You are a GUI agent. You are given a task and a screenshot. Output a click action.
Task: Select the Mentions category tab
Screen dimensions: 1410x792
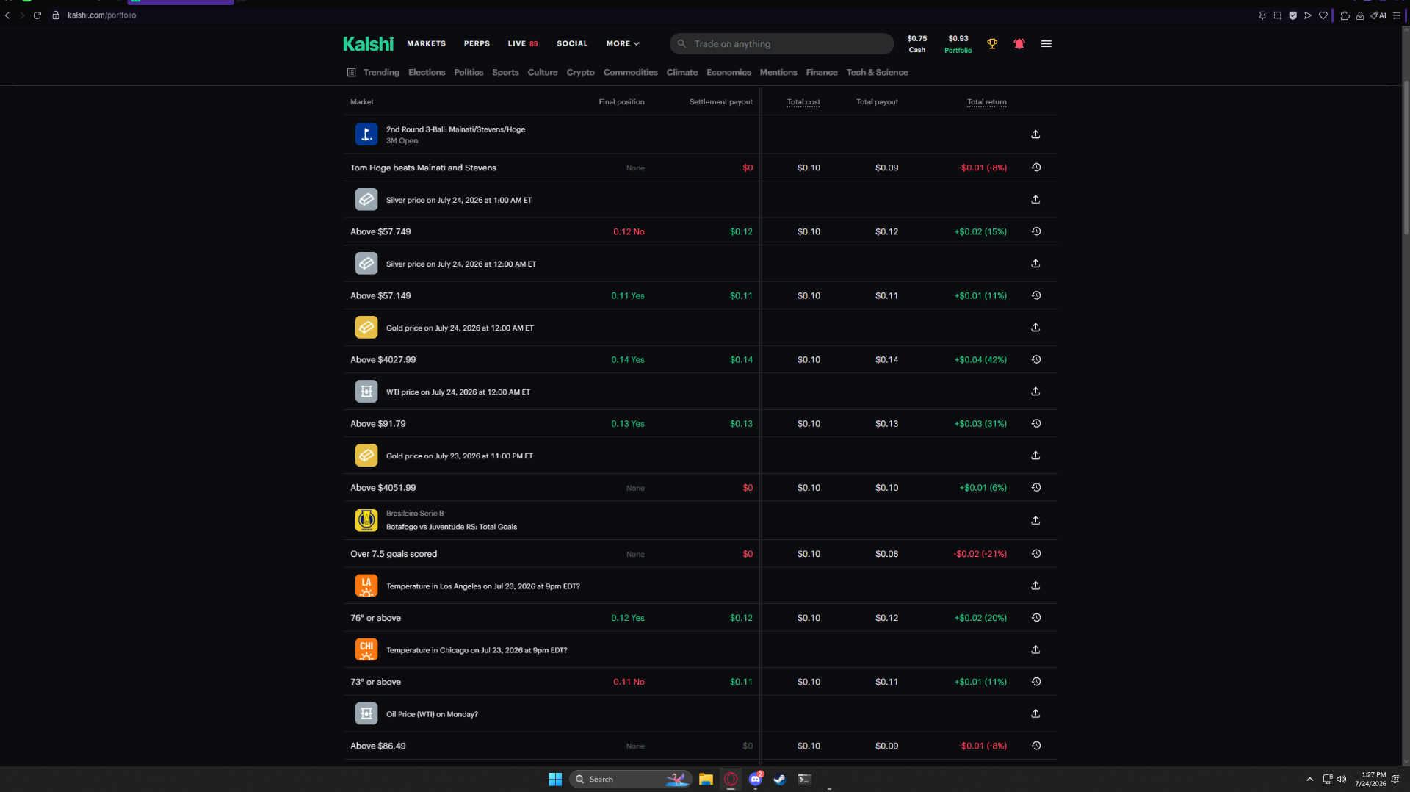click(x=778, y=73)
